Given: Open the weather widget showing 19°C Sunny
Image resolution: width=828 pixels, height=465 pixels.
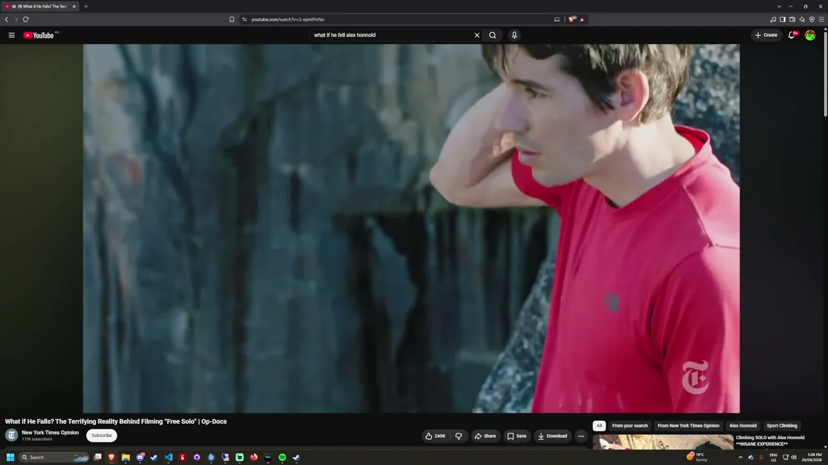Looking at the screenshot, I should (697, 457).
